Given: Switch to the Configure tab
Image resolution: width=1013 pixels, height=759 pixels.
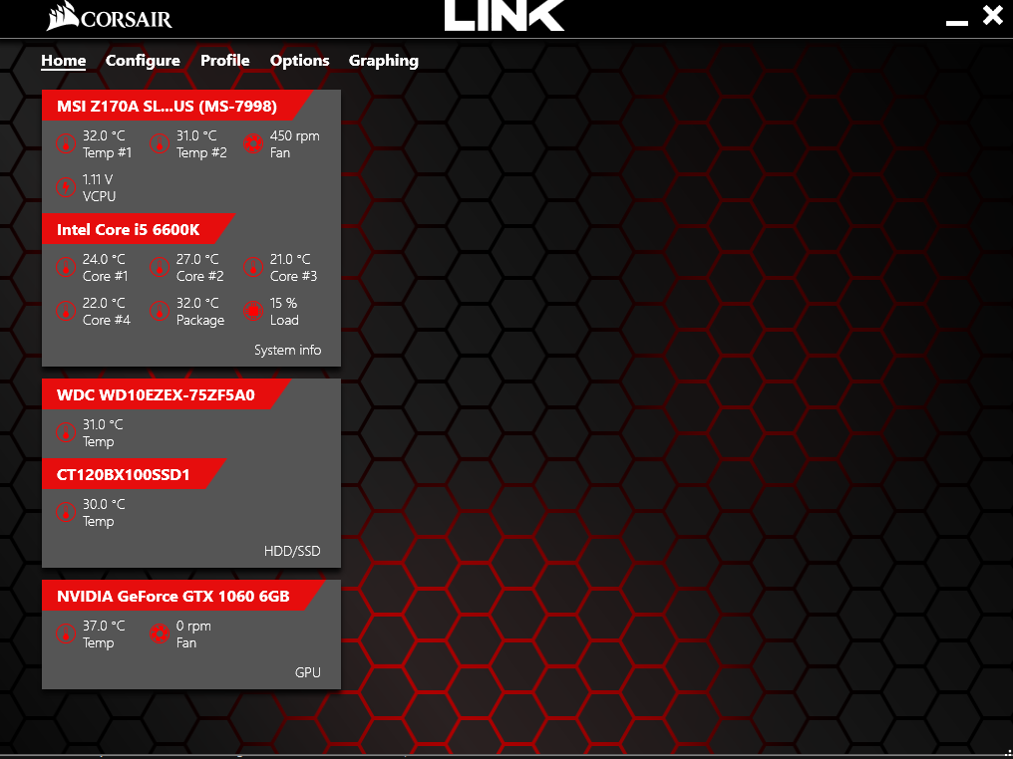Looking at the screenshot, I should pyautogui.click(x=143, y=61).
